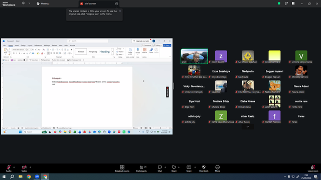Click Word zoom slider in status bar
Image resolution: width=321 pixels, height=180 pixels.
160,128
